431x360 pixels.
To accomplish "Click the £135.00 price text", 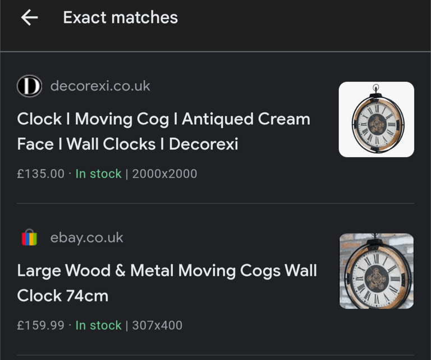I will [x=40, y=174].
